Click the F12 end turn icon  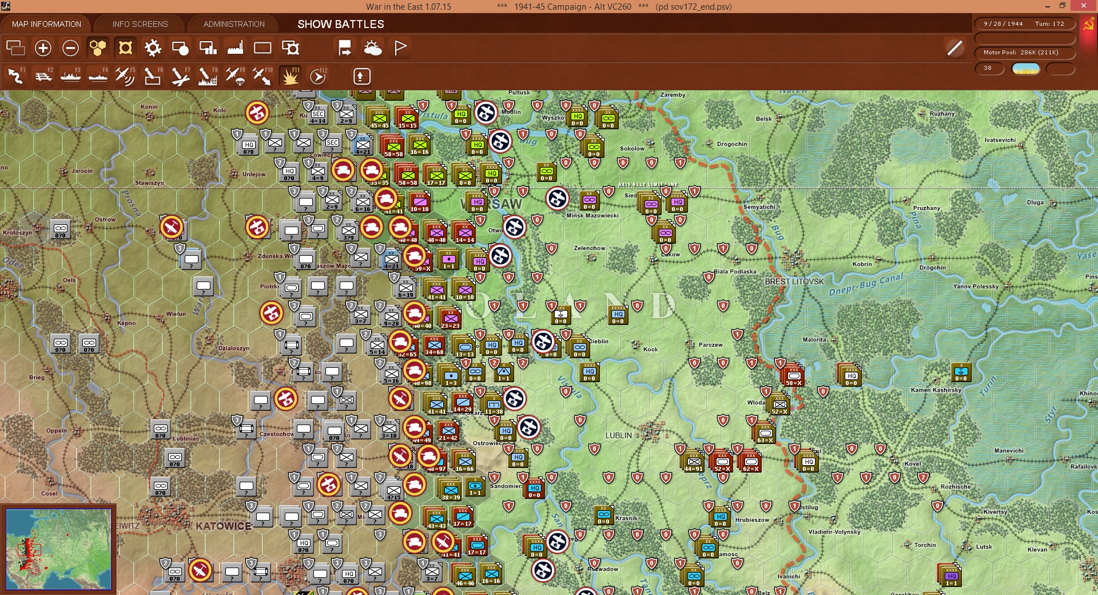coord(318,76)
